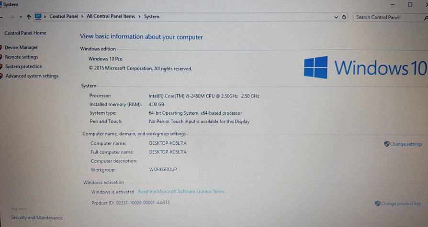The width and height of the screenshot is (428, 227).
Task: Click the shield icon beside Change settings
Action: click(386, 144)
